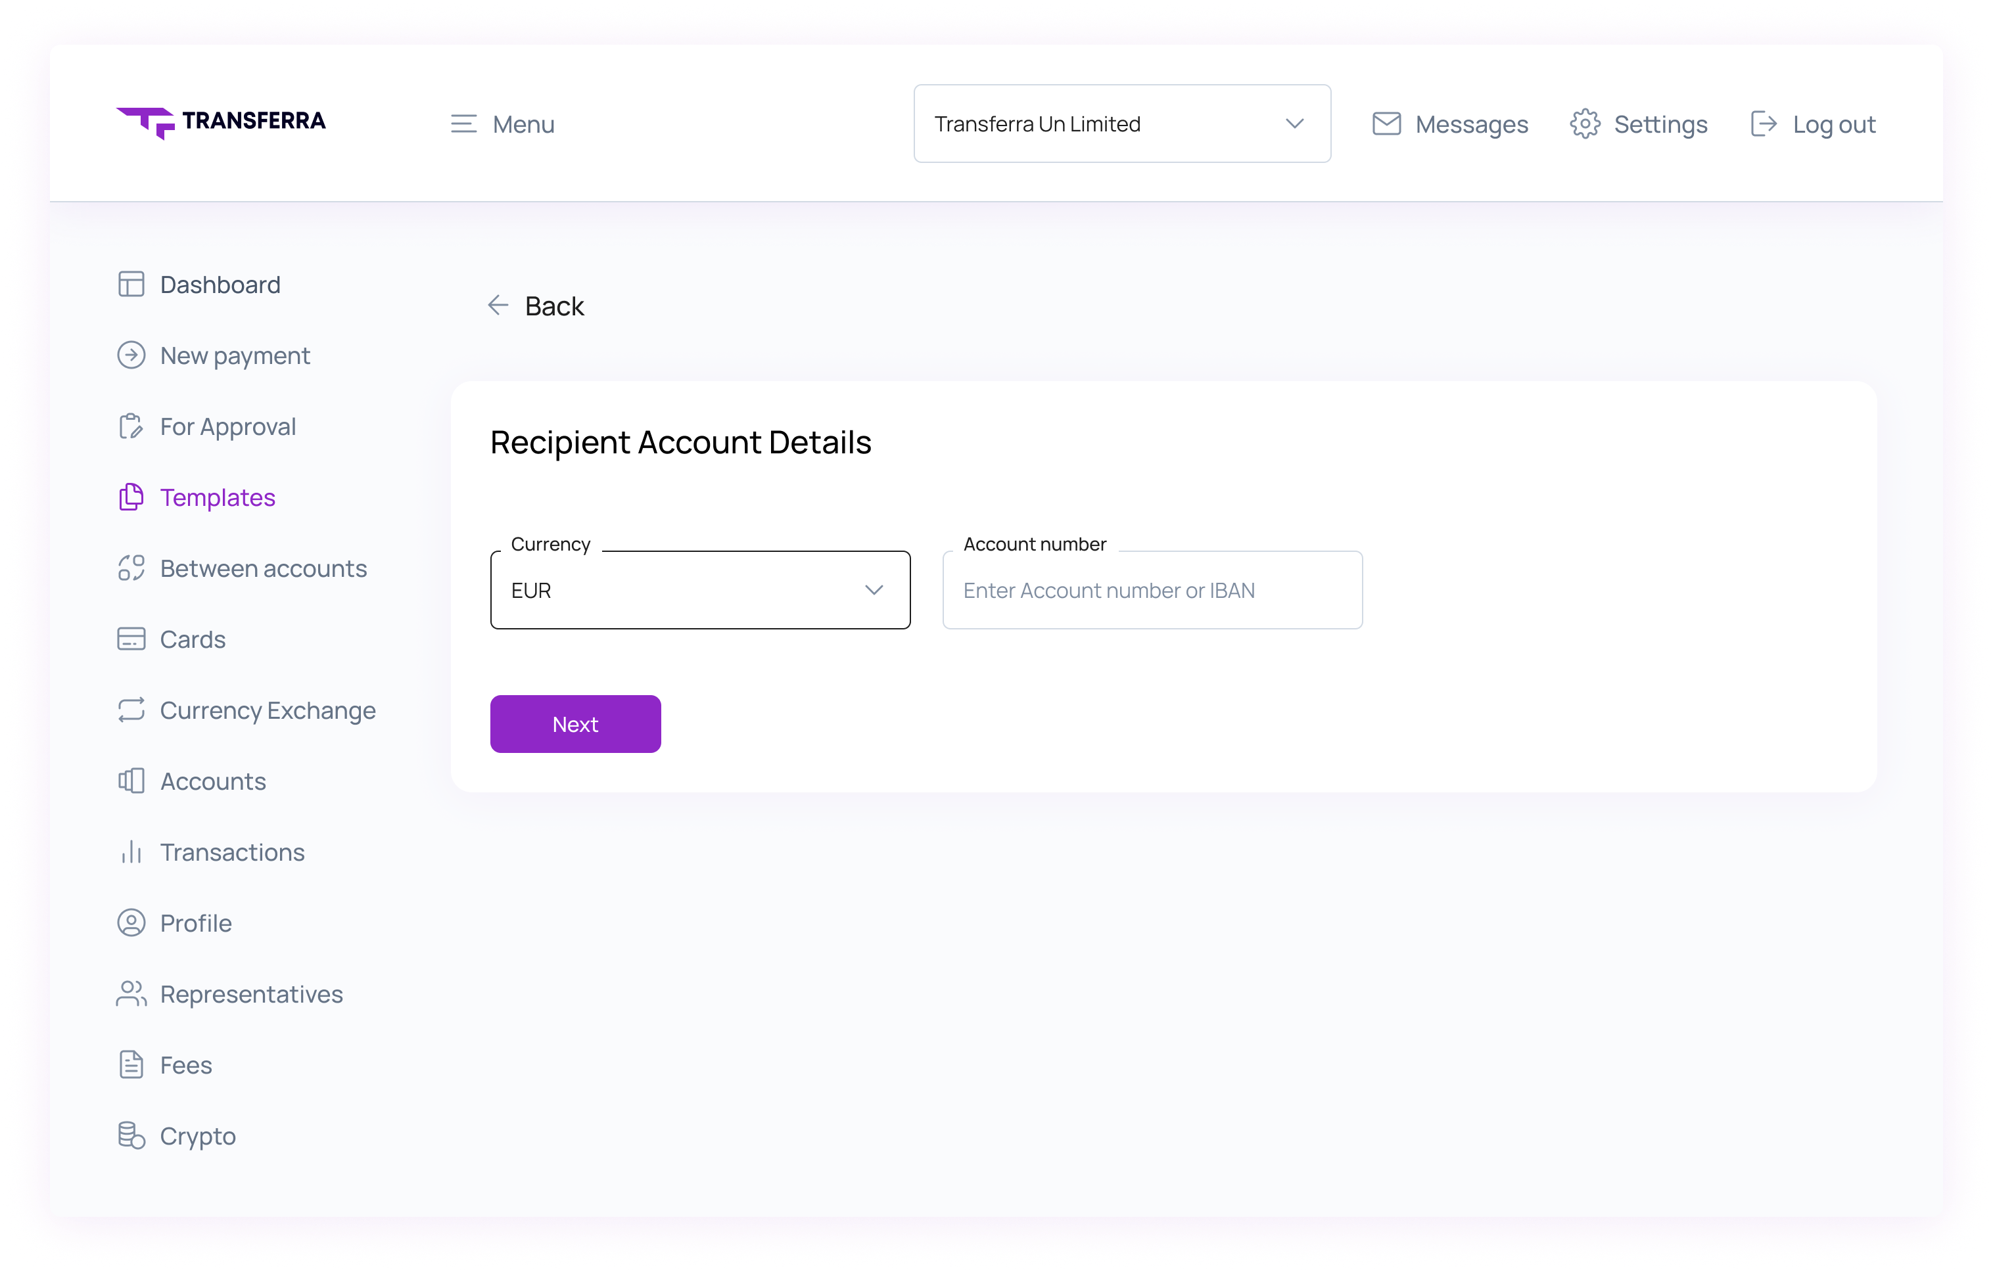Screen dimensions: 1993x1272
Task: Open Fees page
Action: 165,1065
